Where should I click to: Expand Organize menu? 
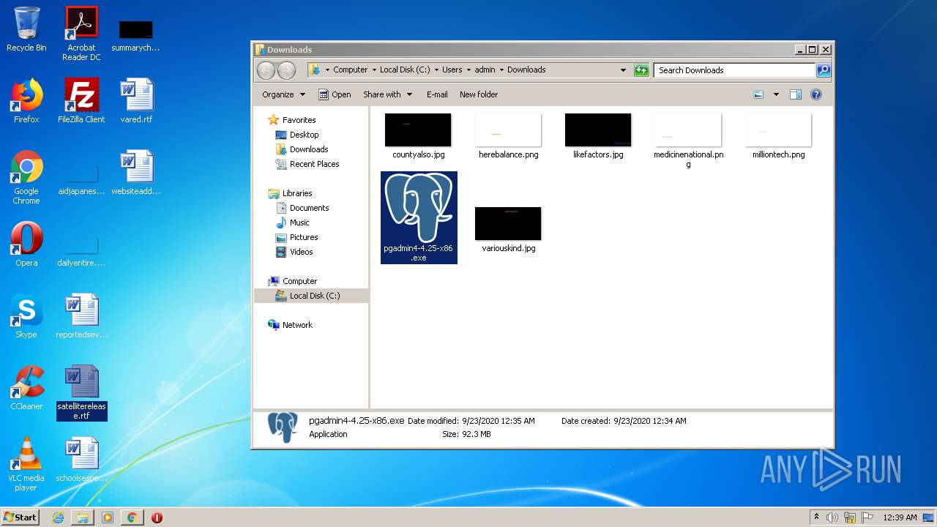[283, 94]
